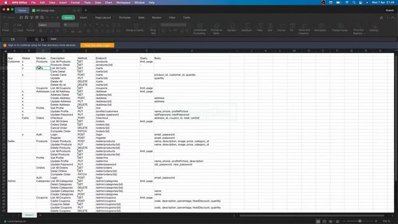Click the Filter tool in the ribbon
Screen dimensions: 398x224
pos(260,27)
